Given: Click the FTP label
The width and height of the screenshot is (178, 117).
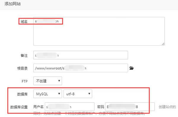Looking at the screenshot, I should [25, 81].
